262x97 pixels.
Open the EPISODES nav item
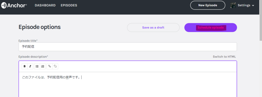(x=69, y=5)
